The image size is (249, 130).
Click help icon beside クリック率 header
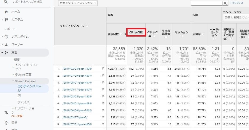coord(153,36)
